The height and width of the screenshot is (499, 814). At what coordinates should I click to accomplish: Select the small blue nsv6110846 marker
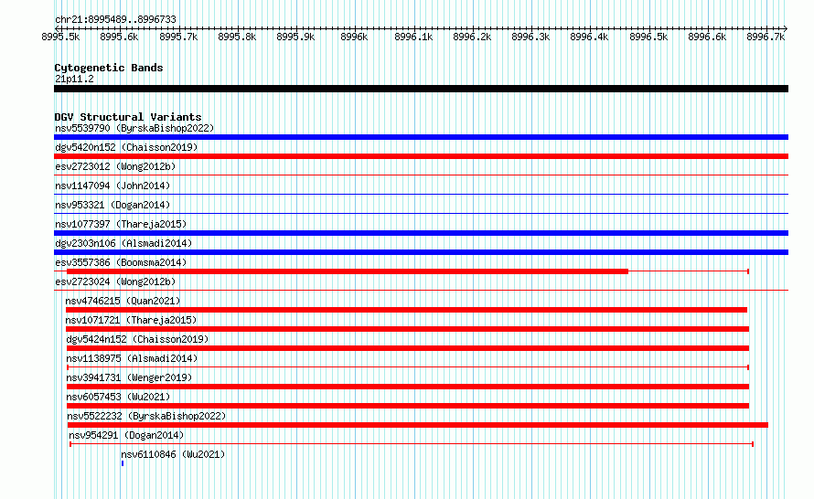(x=123, y=463)
